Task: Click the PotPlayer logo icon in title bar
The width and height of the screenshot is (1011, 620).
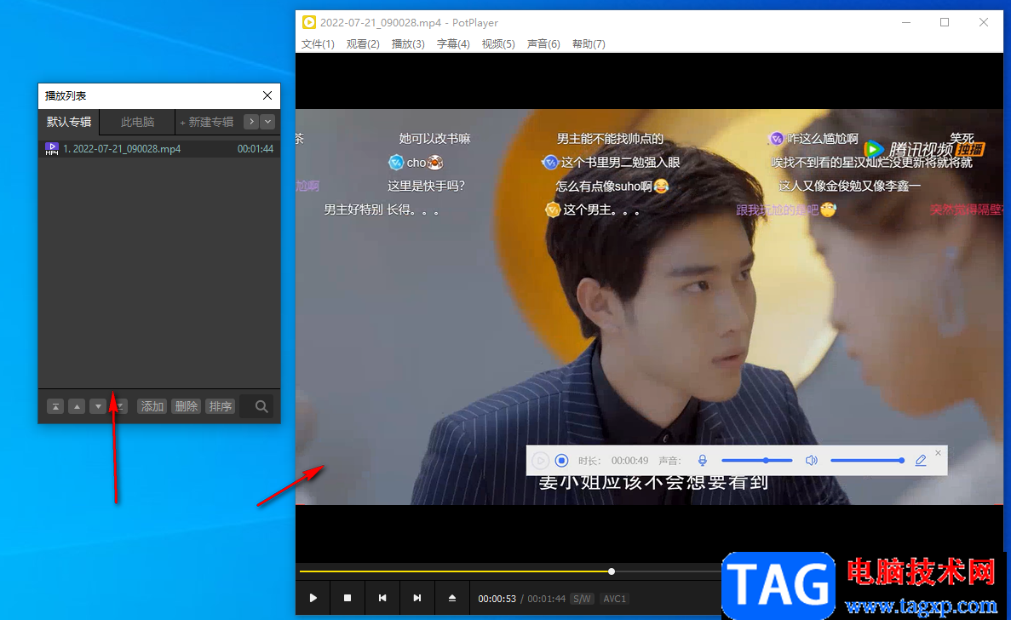Action: point(309,22)
